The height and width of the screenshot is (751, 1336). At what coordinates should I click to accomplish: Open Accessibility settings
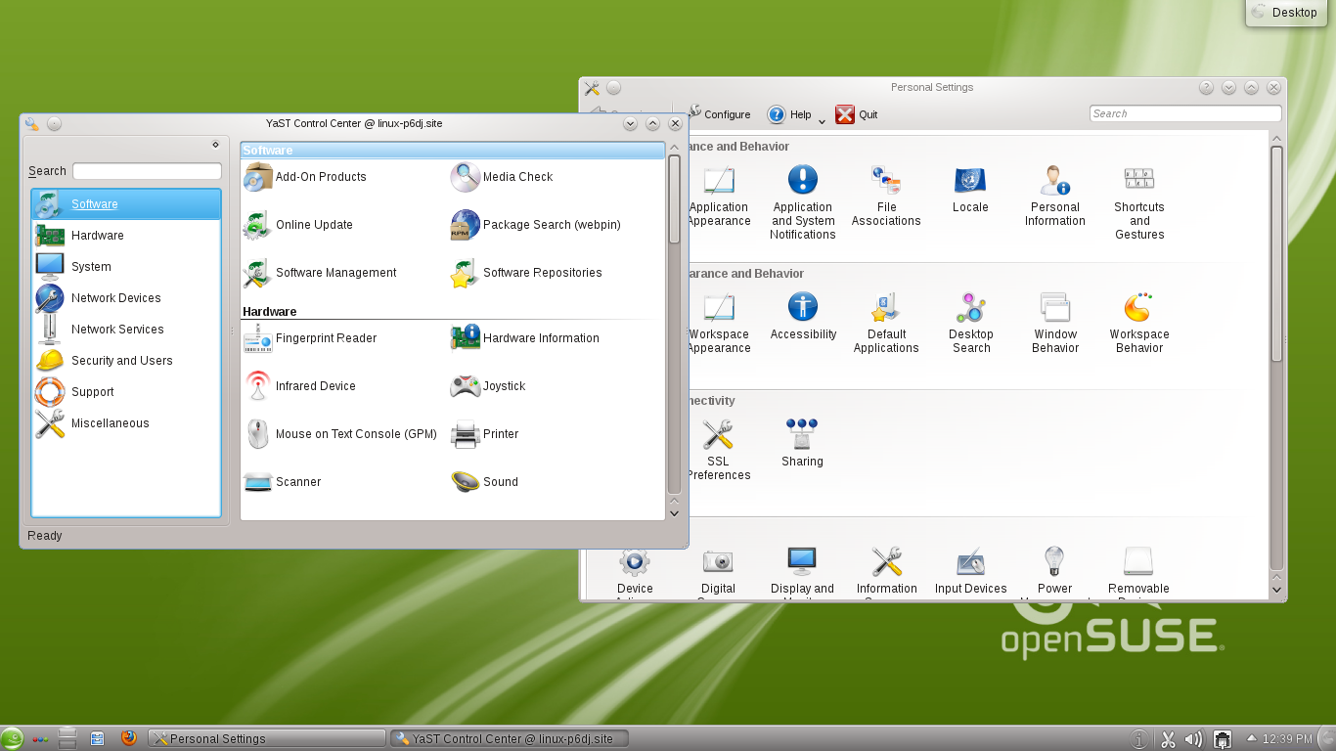803,316
